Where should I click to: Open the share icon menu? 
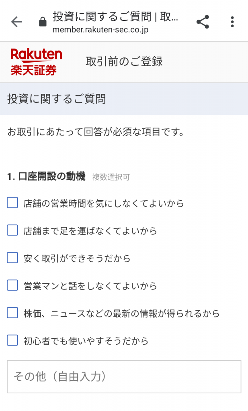(x=203, y=22)
